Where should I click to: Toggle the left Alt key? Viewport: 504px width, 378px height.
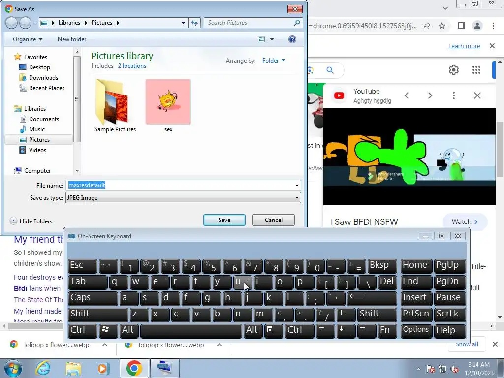(x=129, y=330)
